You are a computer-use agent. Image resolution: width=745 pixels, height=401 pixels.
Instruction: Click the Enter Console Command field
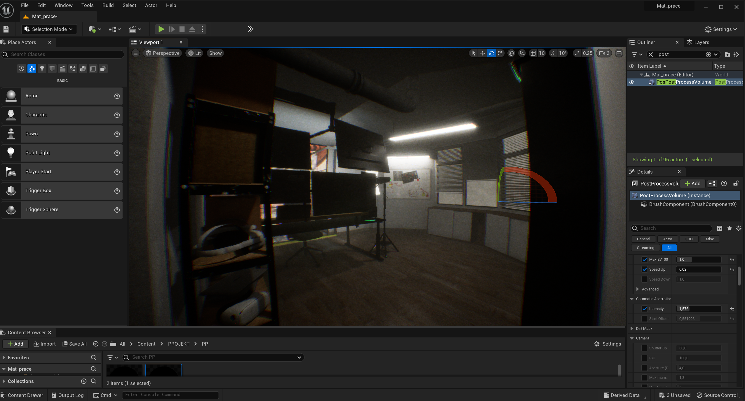[170, 395]
